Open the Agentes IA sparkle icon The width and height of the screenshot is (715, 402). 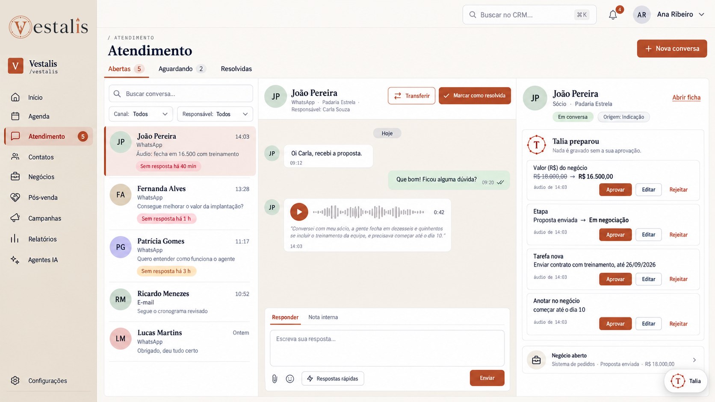(15, 260)
